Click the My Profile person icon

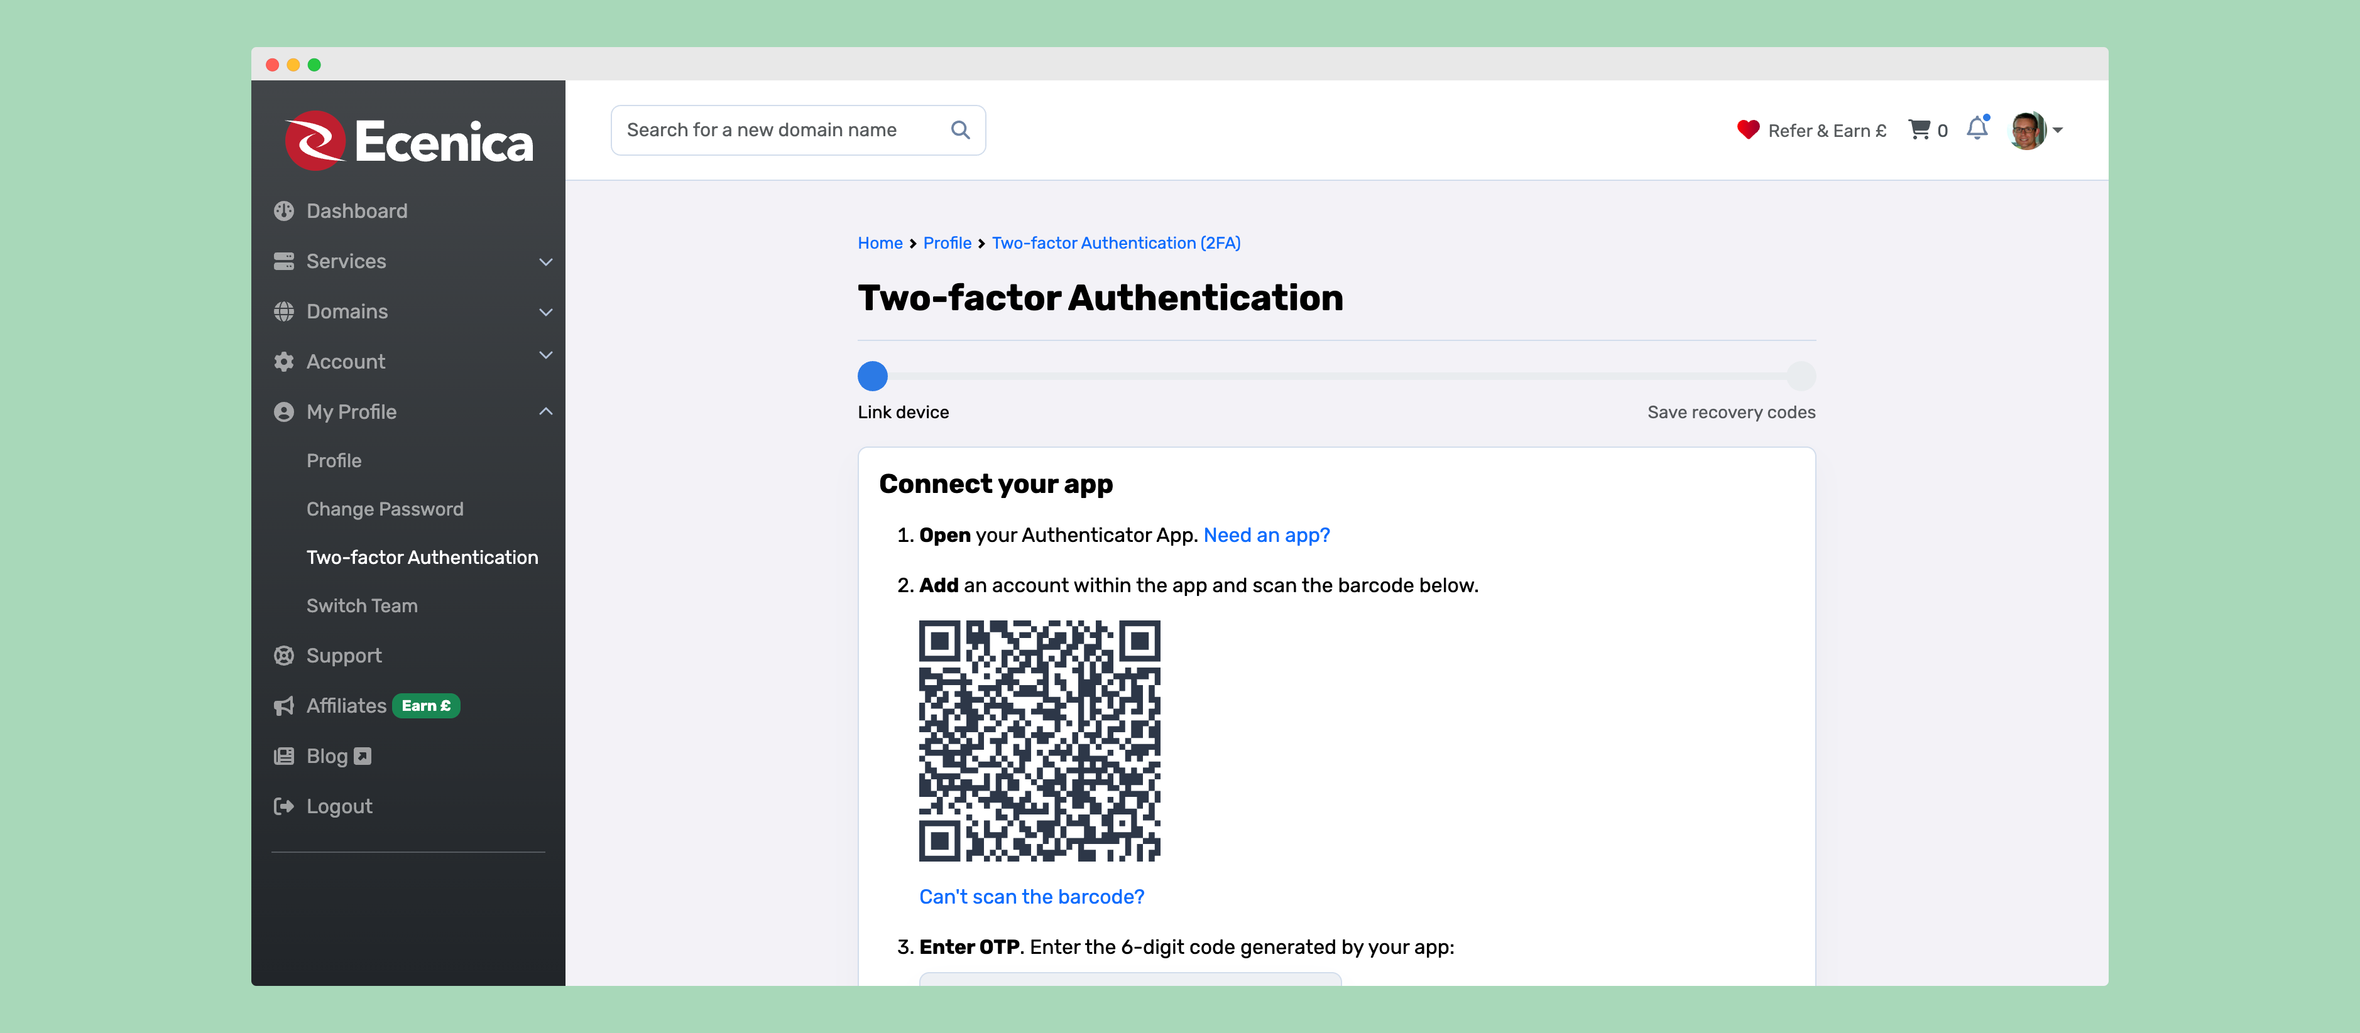tap(284, 412)
